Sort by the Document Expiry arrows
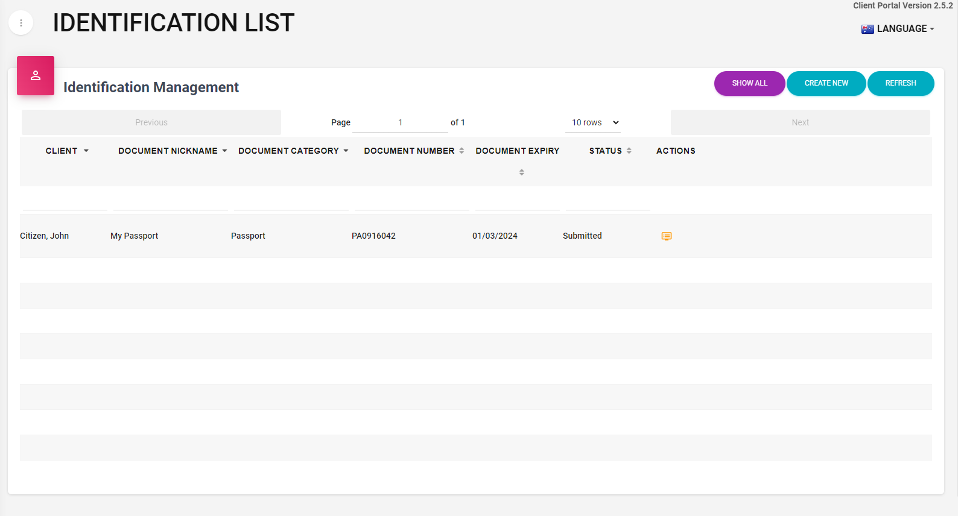 coord(521,172)
